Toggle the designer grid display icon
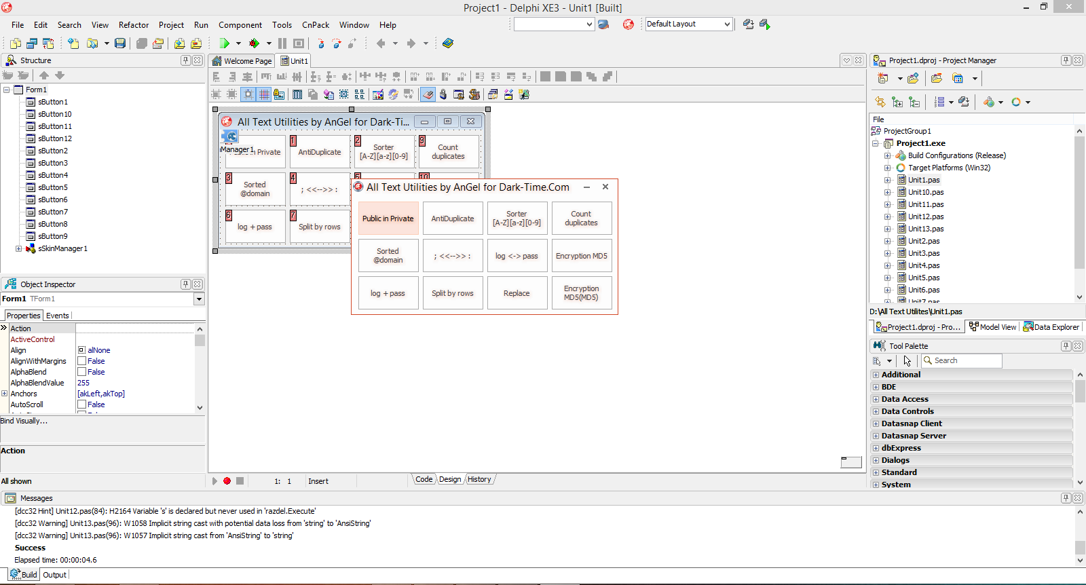Screen dimensions: 1086x585 point(264,94)
